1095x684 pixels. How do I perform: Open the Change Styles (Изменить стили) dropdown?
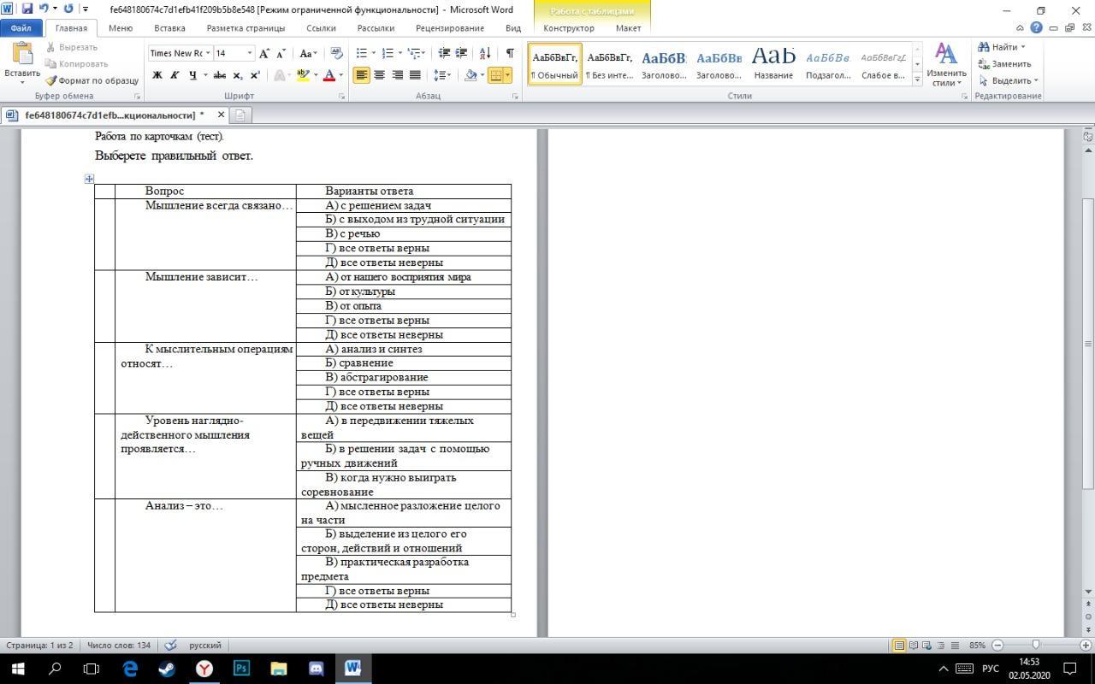pos(946,63)
